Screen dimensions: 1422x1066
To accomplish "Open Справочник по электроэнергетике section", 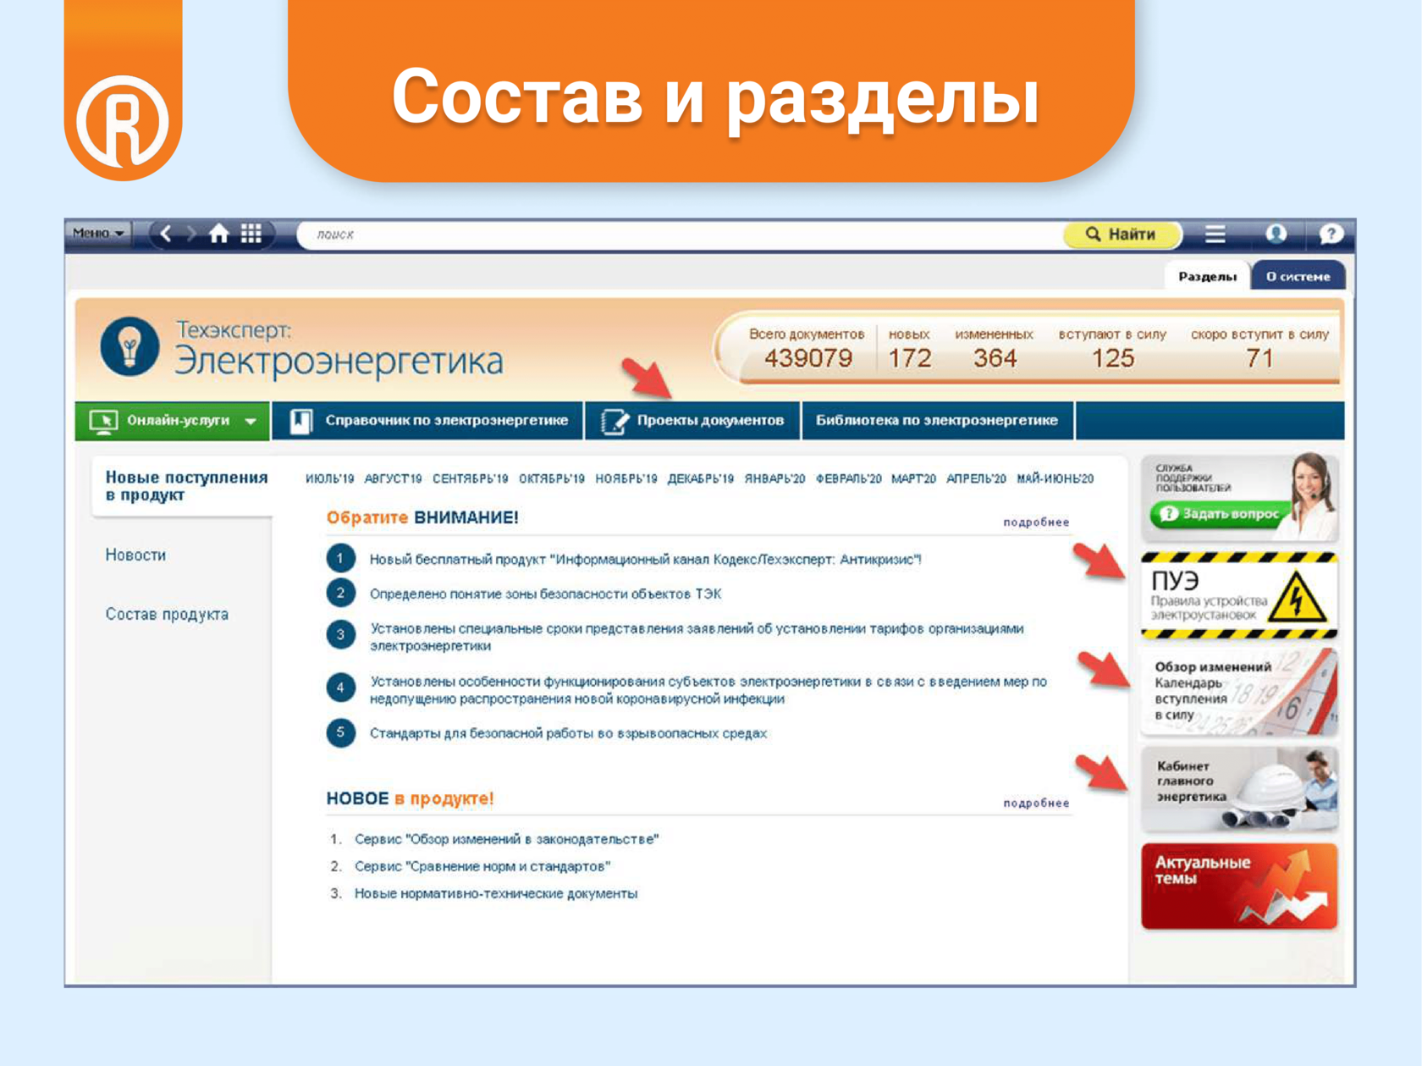I will [x=428, y=421].
